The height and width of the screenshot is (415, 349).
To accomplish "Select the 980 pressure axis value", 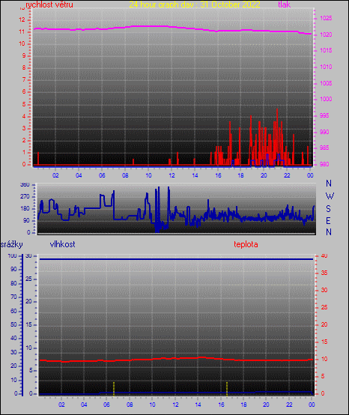I will [x=324, y=164].
